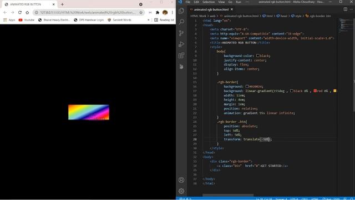Open the Youtube bookmark
The width and height of the screenshot is (355, 200).
coord(27,20)
